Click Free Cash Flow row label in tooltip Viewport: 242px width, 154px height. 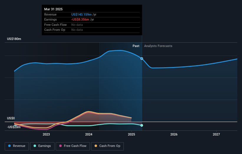(55, 25)
